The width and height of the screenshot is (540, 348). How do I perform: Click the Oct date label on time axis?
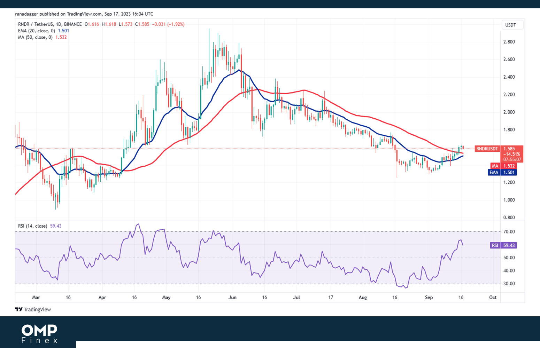pyautogui.click(x=493, y=298)
